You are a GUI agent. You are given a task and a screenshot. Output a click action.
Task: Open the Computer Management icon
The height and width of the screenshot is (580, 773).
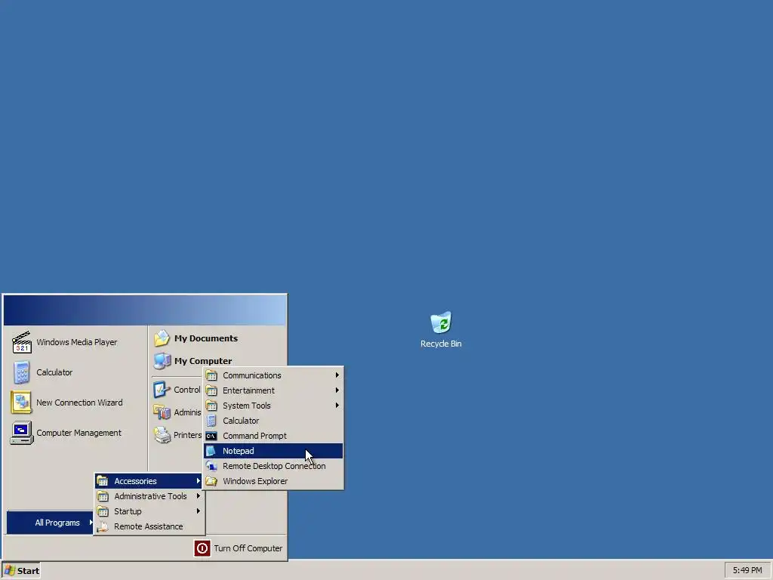click(x=22, y=433)
